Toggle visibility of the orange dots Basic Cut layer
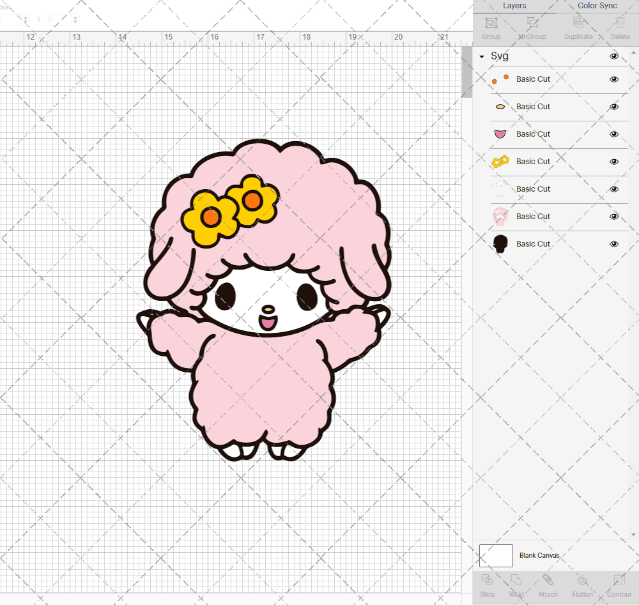Image resolution: width=639 pixels, height=605 pixels. pos(614,79)
